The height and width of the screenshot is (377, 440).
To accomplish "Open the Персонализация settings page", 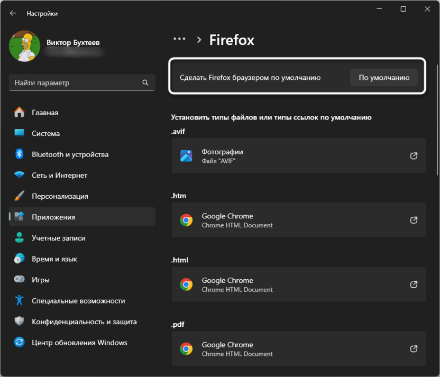I will pos(60,196).
